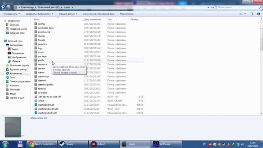This screenshot has height=148, width=263.
Task: Open Изображения library in sidebar
Action: point(19,57)
